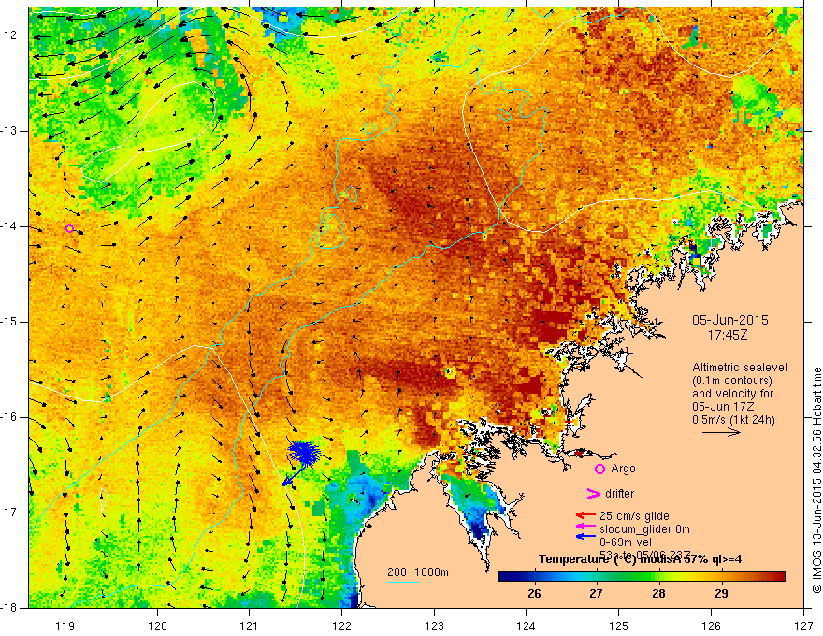823x636 pixels.
Task: Click the drifter legend label
Action: point(619,494)
